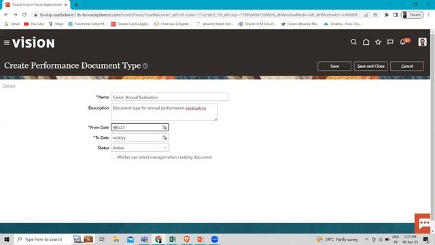Open the Vision navigator hamburger menu
Image resolution: width=435 pixels, height=245 pixels.
click(7, 42)
